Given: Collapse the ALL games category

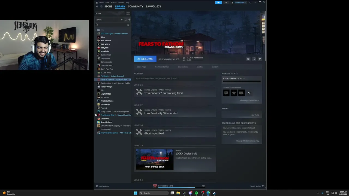Looking at the screenshot, I should (96, 30).
